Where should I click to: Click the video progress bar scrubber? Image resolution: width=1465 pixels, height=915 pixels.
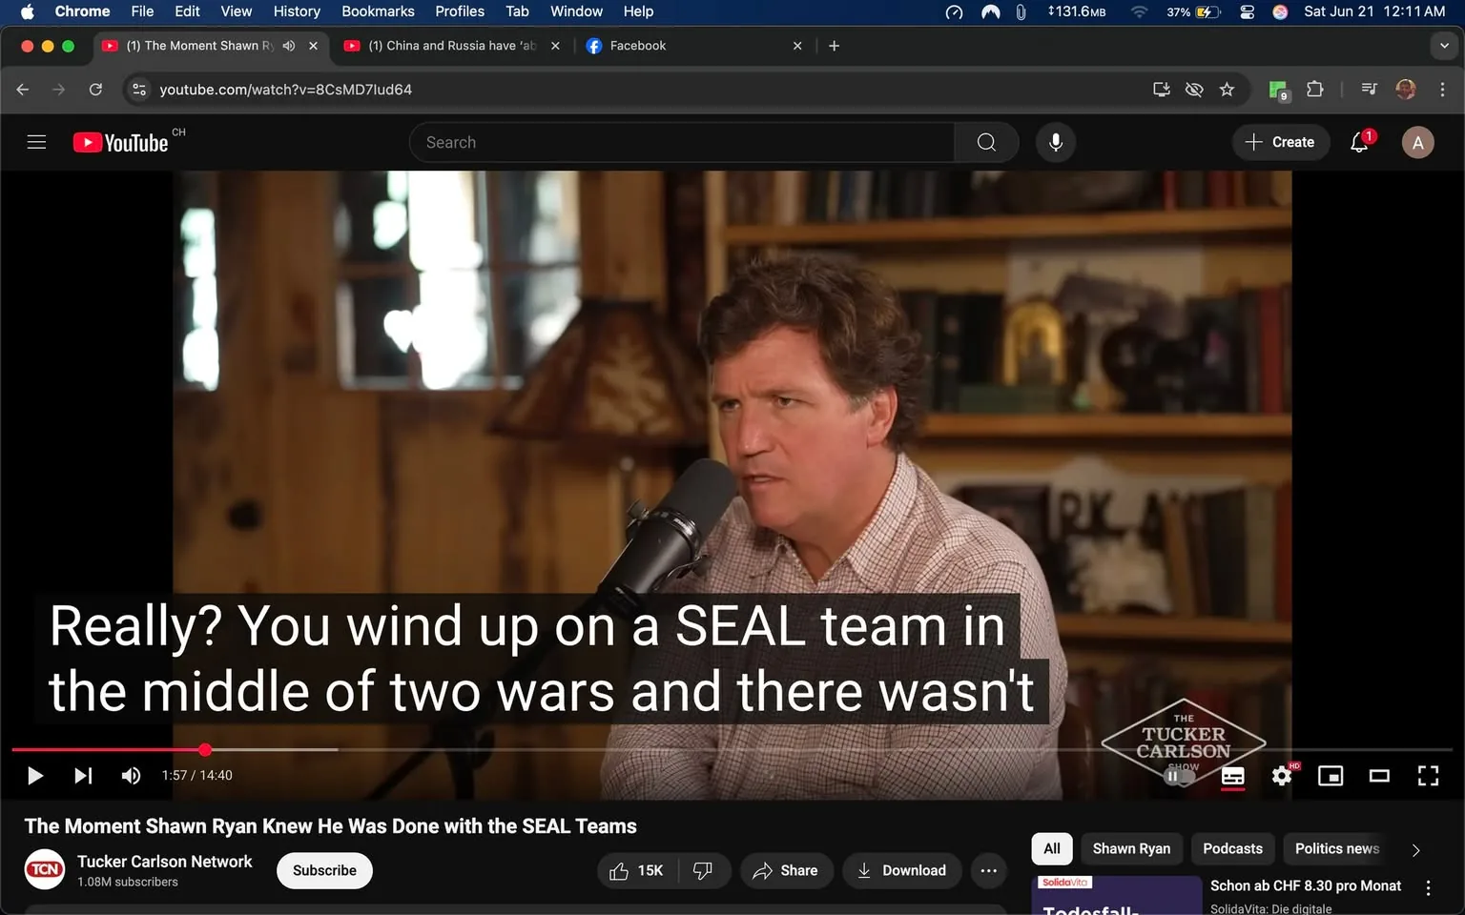click(x=205, y=750)
